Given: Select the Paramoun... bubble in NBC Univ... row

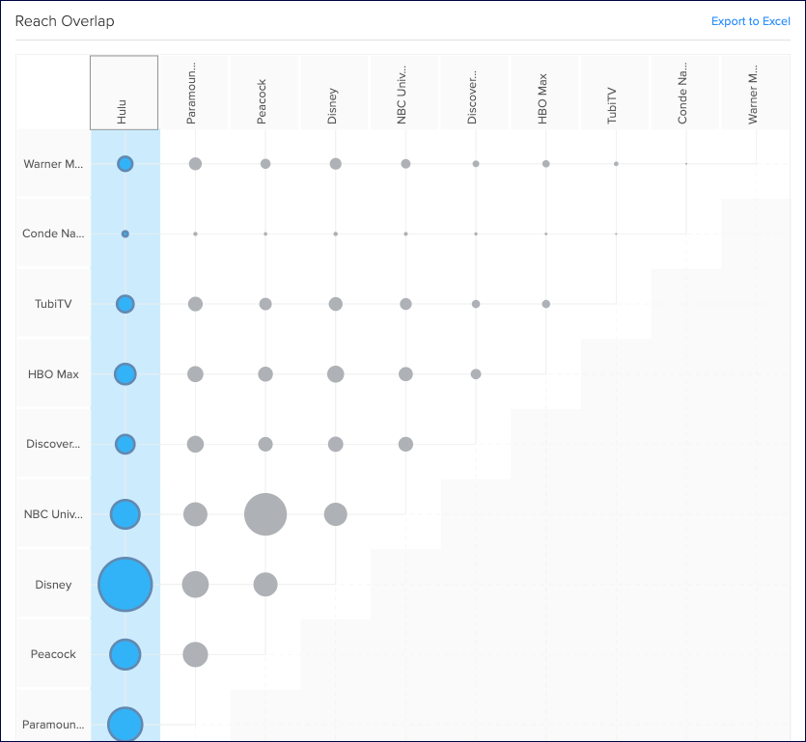Looking at the screenshot, I should pos(195,514).
